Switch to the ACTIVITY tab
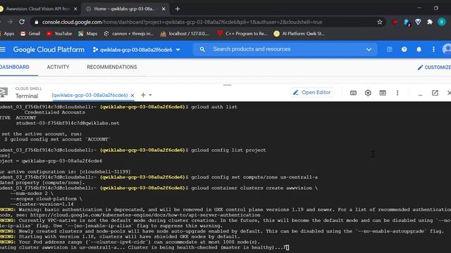This screenshot has width=451, height=253. pos(58,67)
